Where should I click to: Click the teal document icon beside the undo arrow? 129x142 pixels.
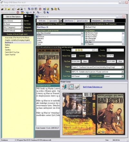[x=27, y=12]
